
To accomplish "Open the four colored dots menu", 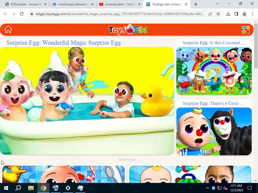I will (x=246, y=30).
